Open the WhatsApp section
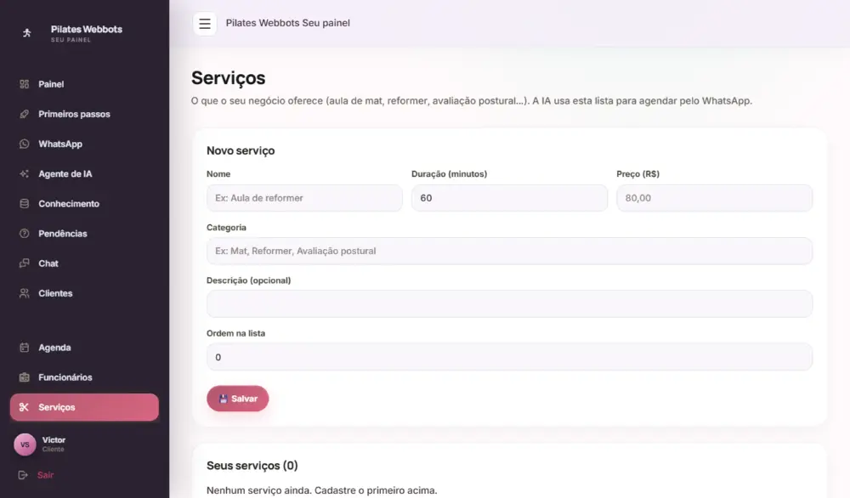The image size is (850, 498). click(x=84, y=144)
